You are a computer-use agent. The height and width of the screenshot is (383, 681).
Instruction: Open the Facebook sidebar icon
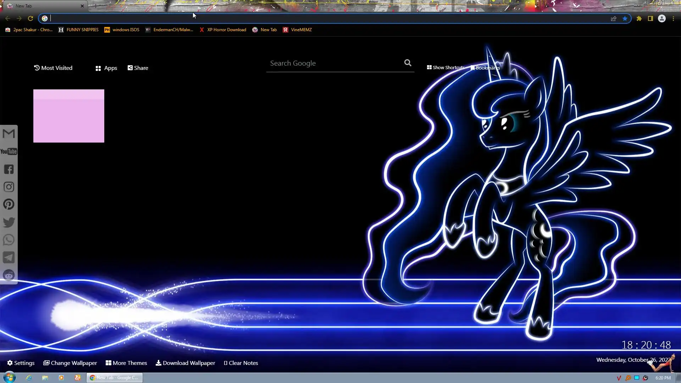coord(9,169)
